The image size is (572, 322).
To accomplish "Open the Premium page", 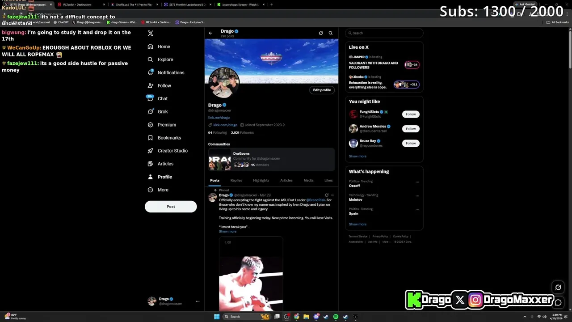I will [161, 125].
